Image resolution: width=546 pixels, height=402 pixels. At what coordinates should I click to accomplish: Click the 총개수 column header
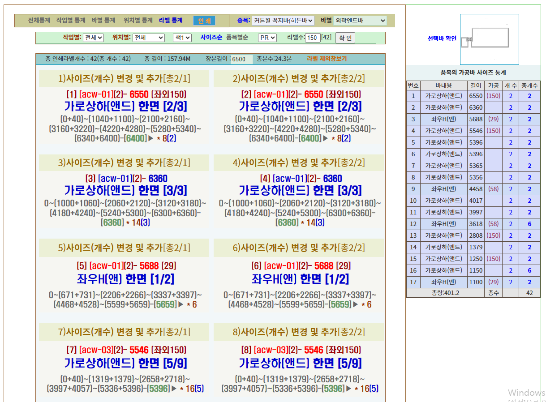[x=529, y=85]
